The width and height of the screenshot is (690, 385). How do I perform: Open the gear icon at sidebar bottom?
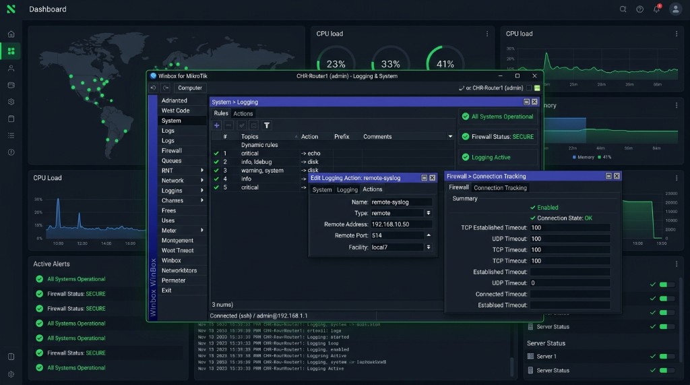(x=11, y=374)
